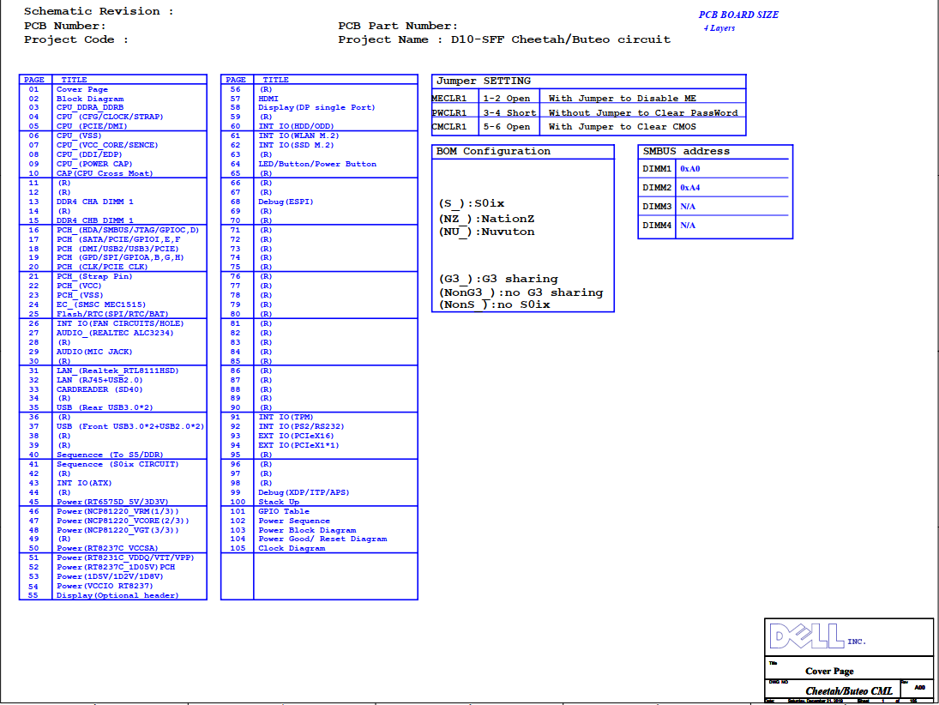
Task: Click the Stack Up entry on page 100
Action: tap(279, 502)
